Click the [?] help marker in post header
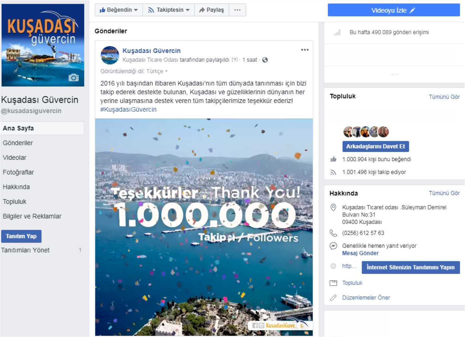This screenshot has width=465, height=337. pyautogui.click(x=235, y=60)
